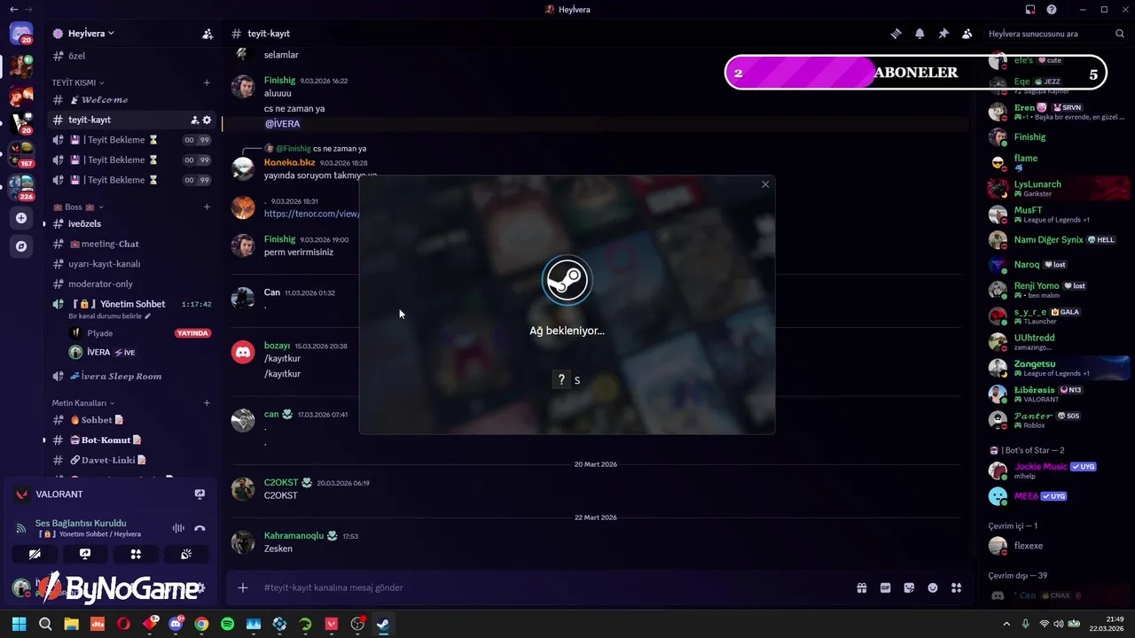
Task: Open the sticker picker
Action: click(909, 587)
